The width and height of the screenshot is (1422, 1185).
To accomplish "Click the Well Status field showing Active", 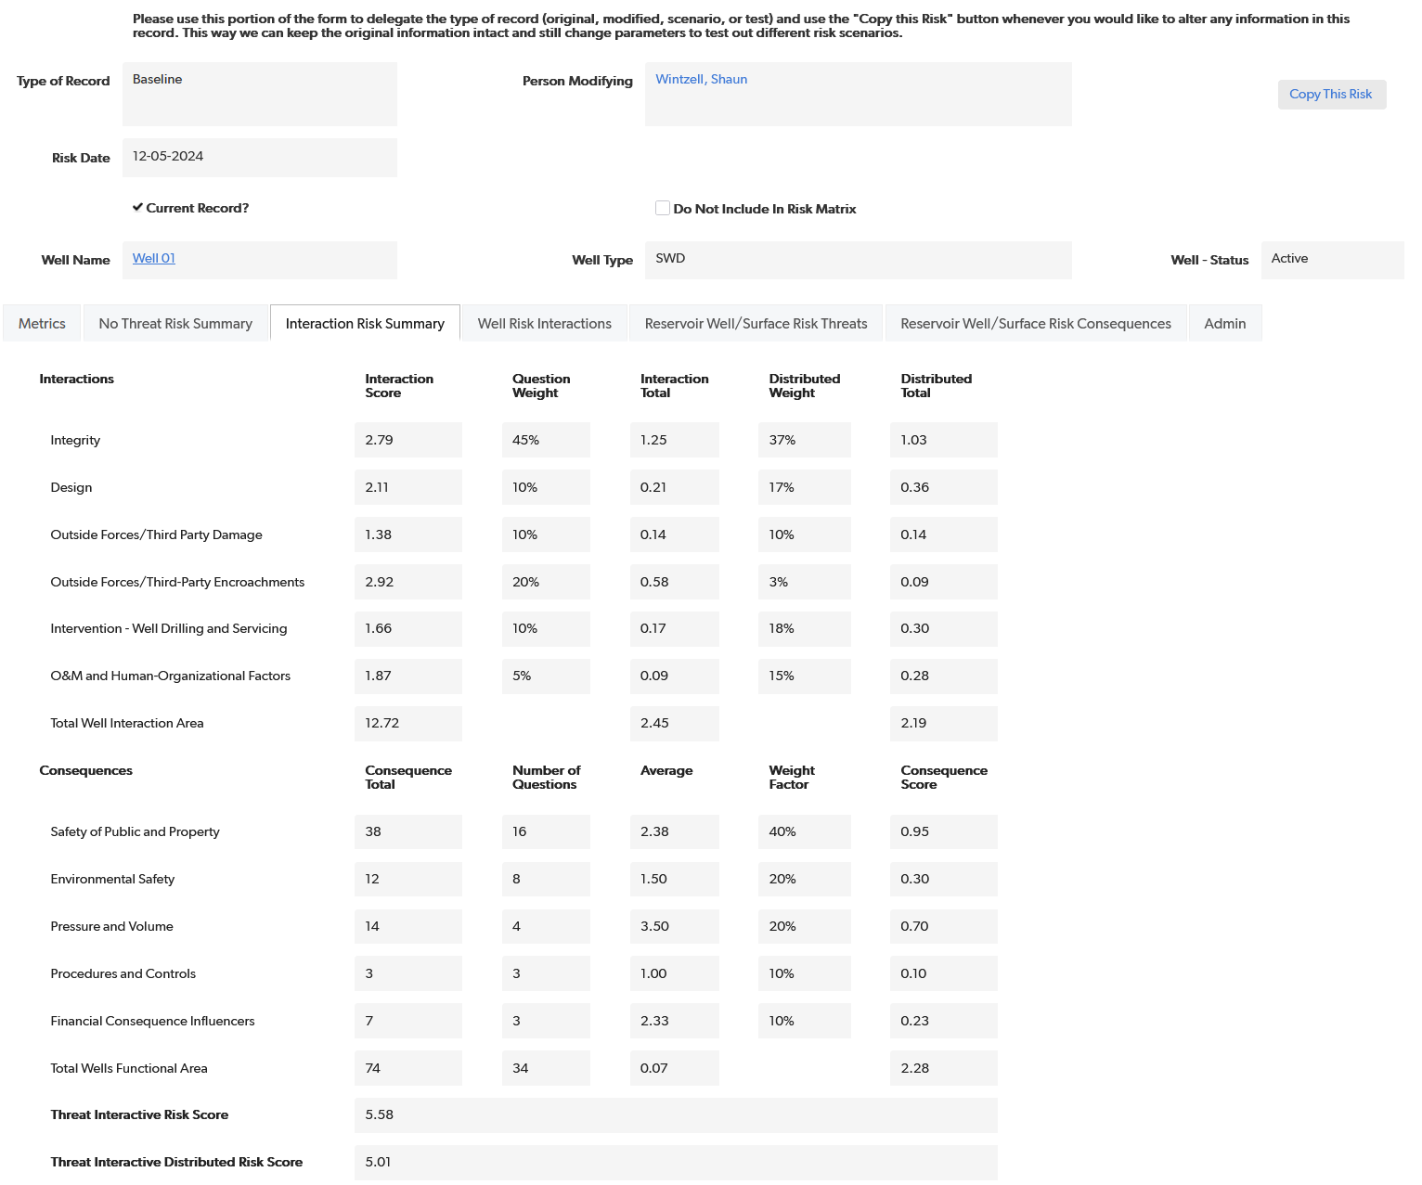I will click(x=1332, y=260).
